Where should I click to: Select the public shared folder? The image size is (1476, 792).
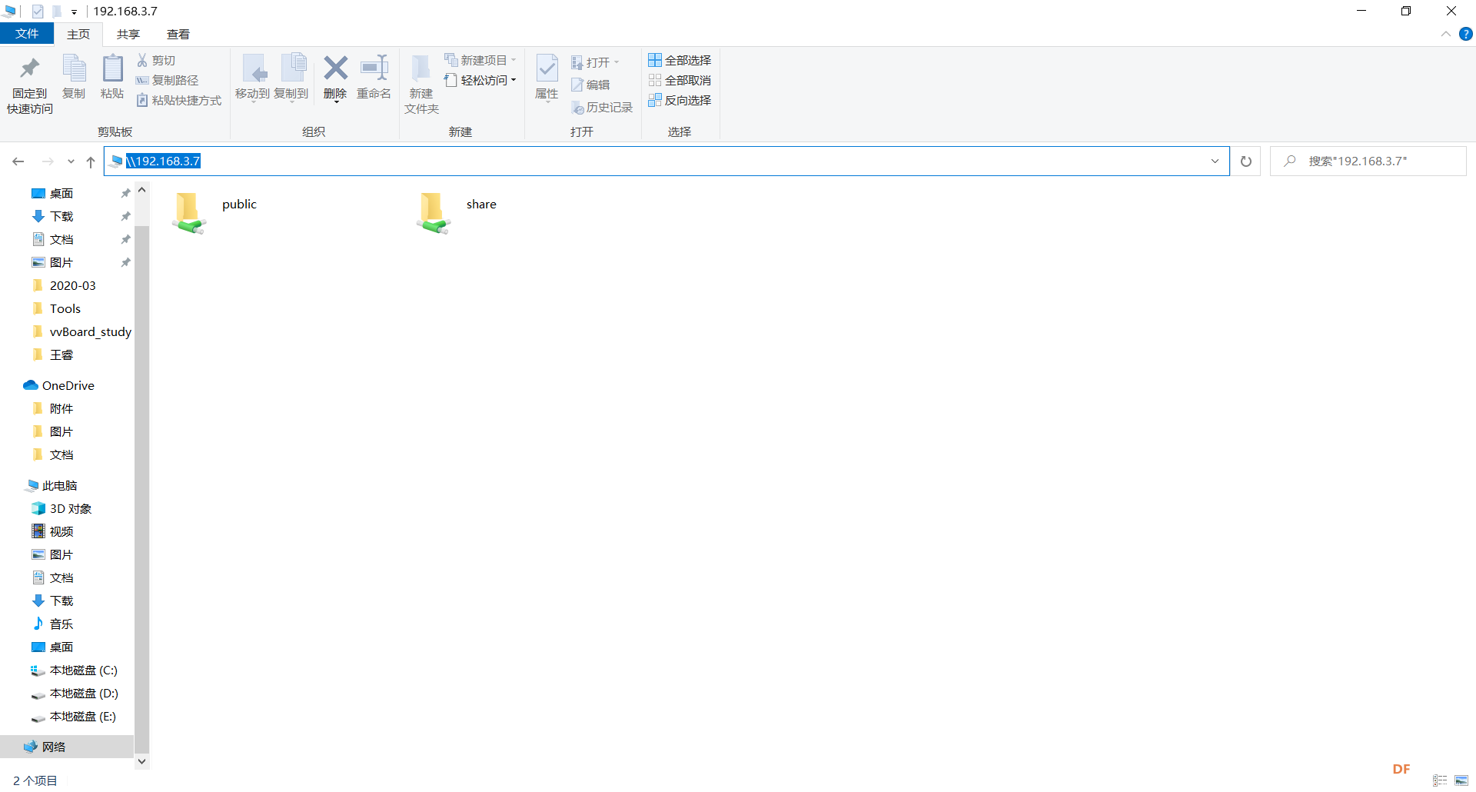pos(214,211)
